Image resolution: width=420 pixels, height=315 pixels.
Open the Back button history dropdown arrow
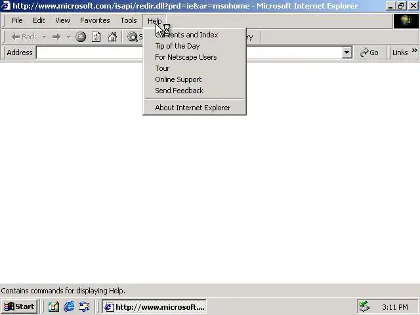pos(44,37)
